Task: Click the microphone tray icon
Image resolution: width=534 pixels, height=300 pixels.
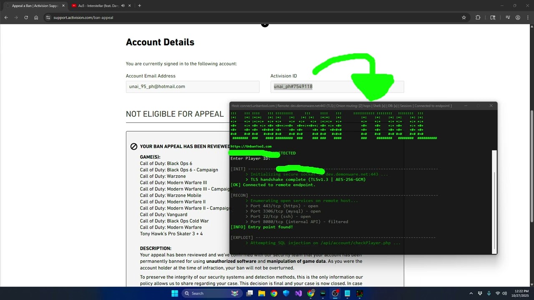Action: click(489, 293)
